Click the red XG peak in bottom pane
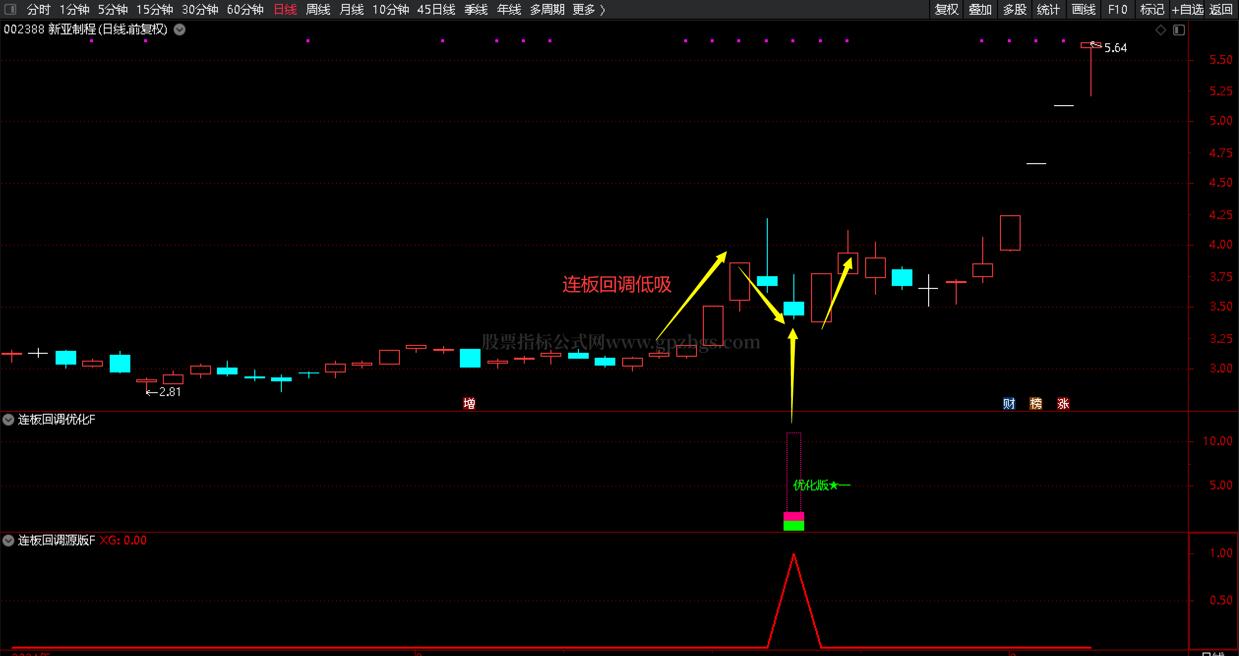Image resolution: width=1239 pixels, height=656 pixels. click(794, 555)
